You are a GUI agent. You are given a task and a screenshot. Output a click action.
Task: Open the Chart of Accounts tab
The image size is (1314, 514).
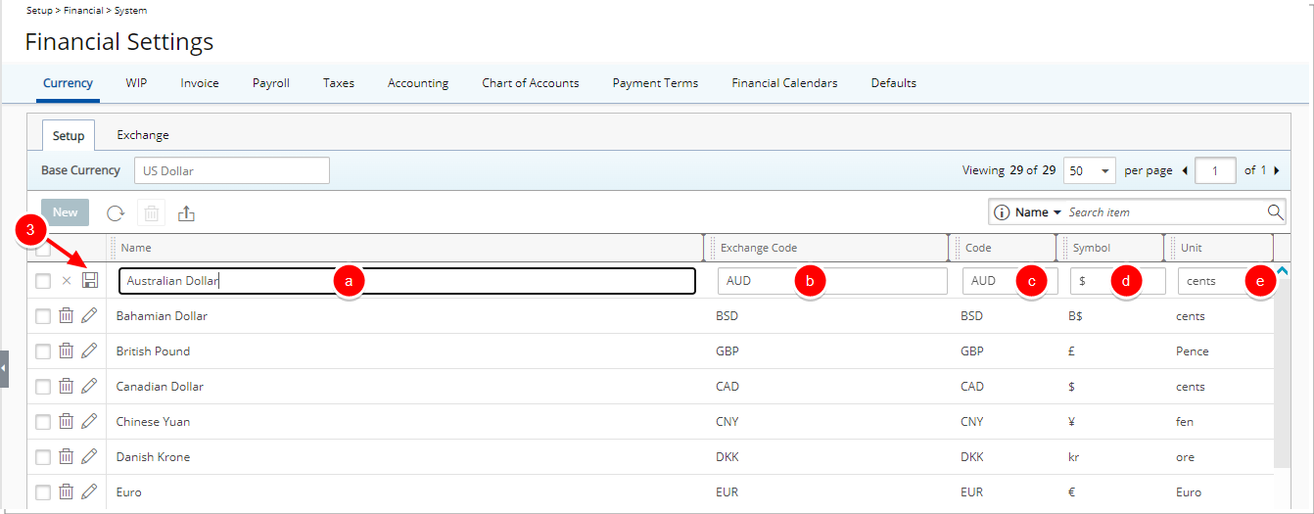click(531, 83)
